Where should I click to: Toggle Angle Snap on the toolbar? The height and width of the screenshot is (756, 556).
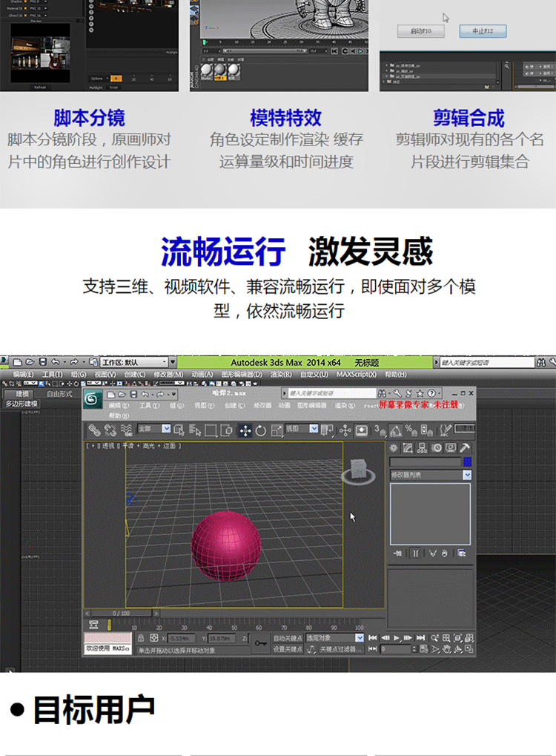(x=396, y=430)
